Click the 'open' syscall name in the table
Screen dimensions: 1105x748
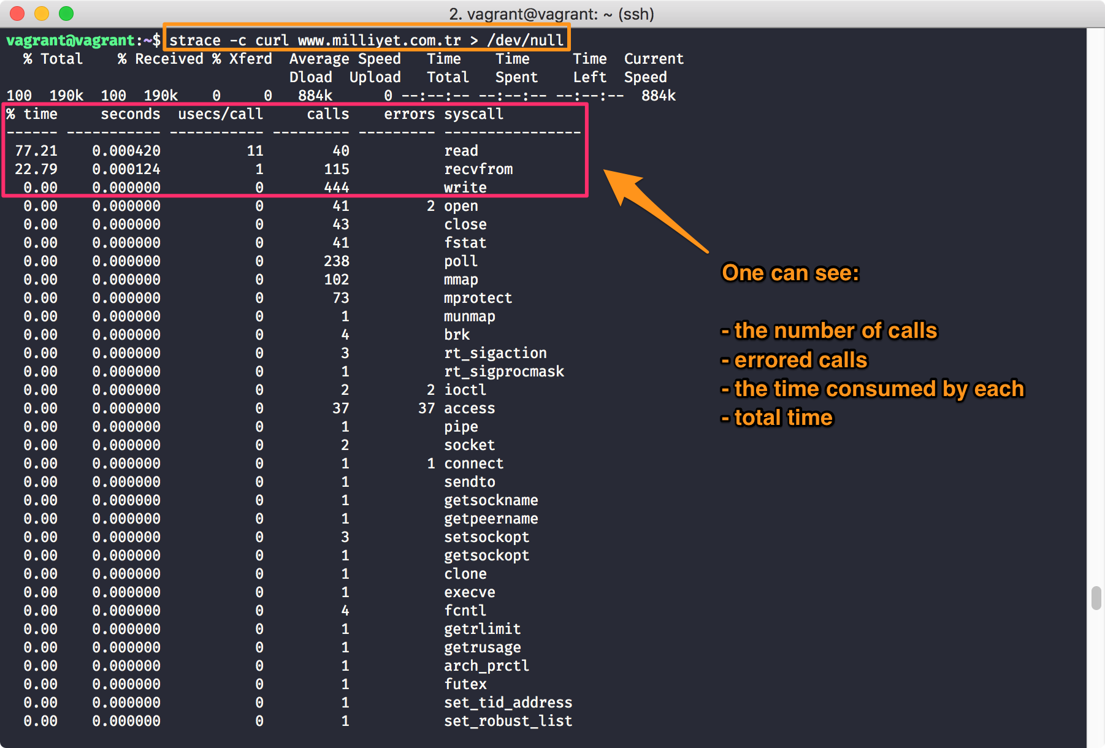tap(461, 206)
